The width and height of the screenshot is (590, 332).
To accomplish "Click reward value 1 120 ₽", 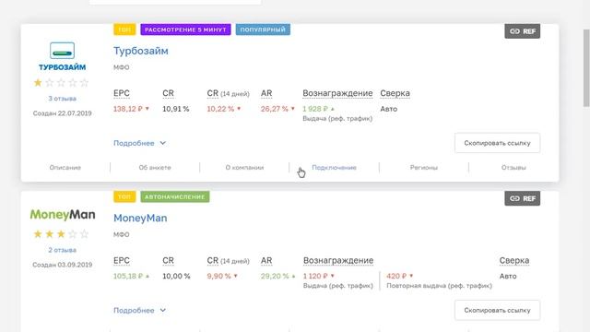I will coord(315,276).
